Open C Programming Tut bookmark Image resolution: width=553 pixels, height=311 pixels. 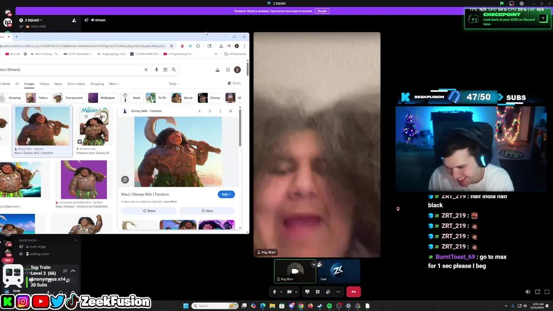tap(178, 54)
